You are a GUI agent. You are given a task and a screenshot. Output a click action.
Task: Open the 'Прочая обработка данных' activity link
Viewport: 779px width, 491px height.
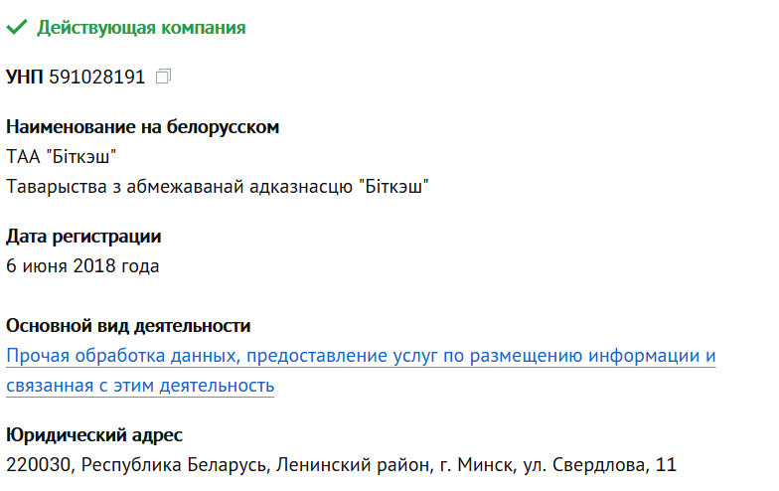tap(361, 356)
